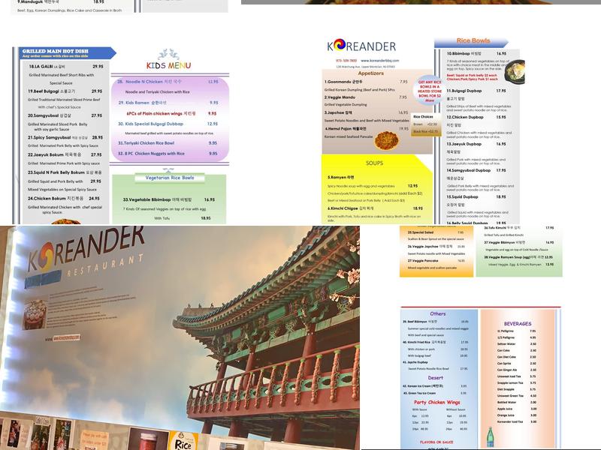Select the Black Rice choice option
This screenshot has height=450, width=601.
pyautogui.click(x=426, y=131)
